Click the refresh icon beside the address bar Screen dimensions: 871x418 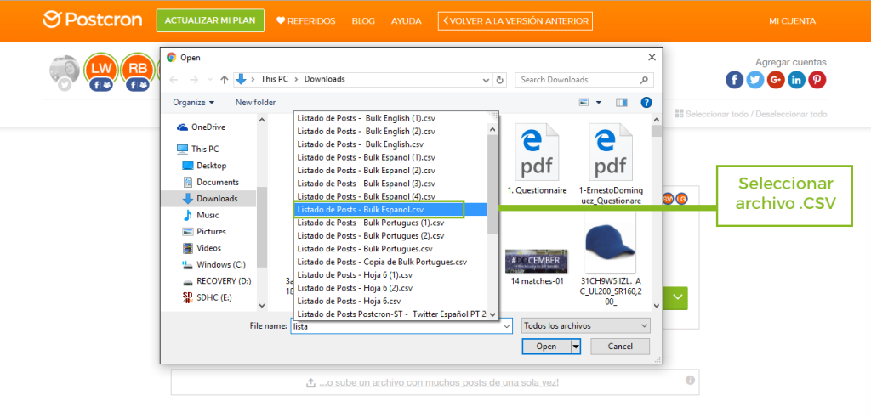point(499,79)
